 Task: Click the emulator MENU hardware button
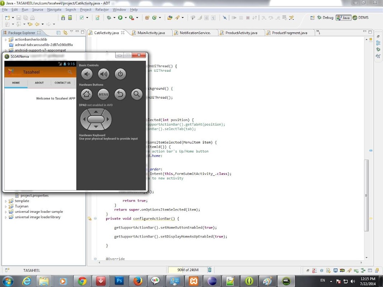tap(103, 94)
